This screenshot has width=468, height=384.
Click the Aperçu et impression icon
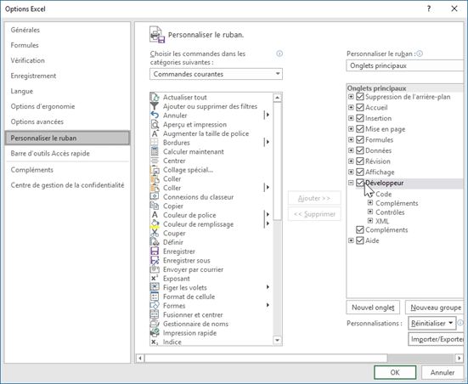pyautogui.click(x=155, y=125)
